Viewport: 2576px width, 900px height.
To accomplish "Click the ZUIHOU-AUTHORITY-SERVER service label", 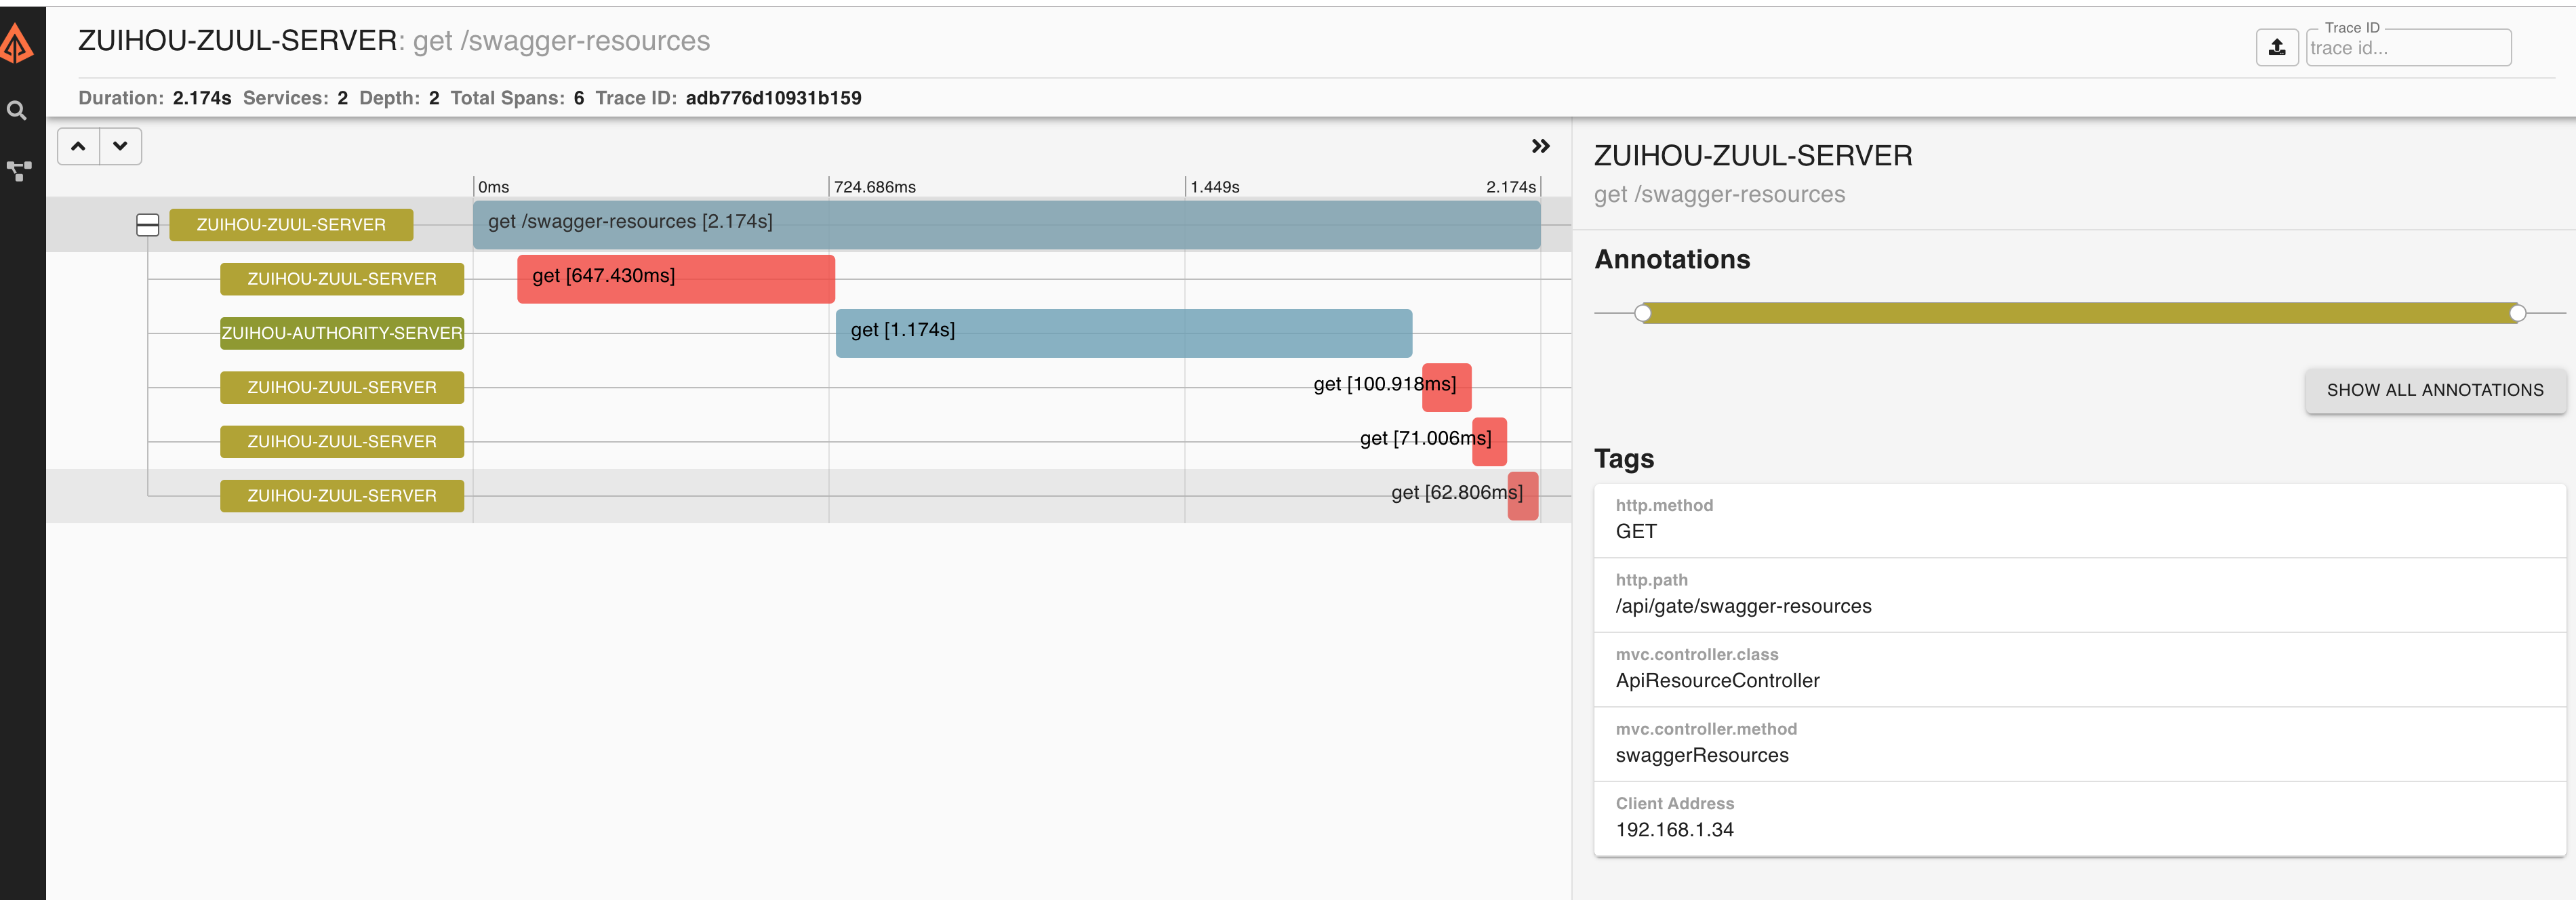I will pyautogui.click(x=341, y=333).
